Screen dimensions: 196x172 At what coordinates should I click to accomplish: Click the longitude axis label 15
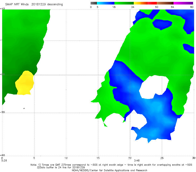98,158
